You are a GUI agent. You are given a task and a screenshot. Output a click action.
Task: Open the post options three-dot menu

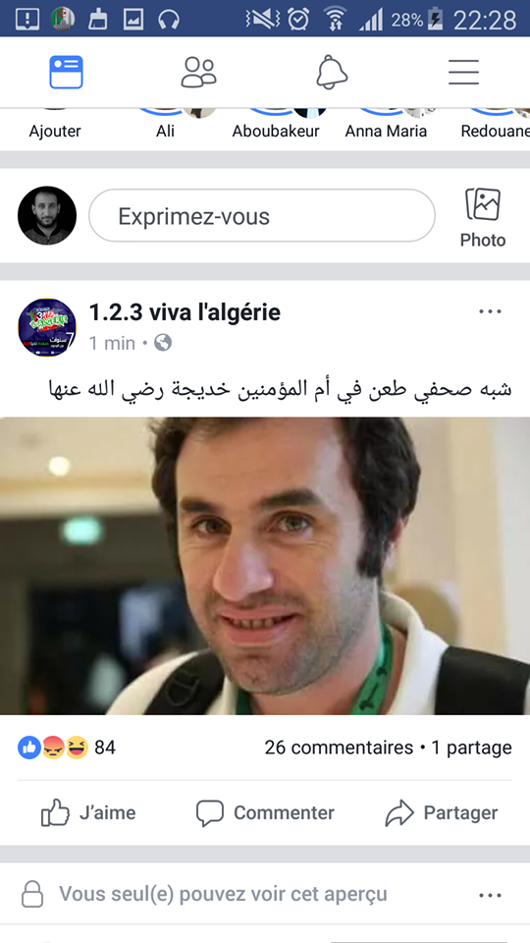pos(490,311)
